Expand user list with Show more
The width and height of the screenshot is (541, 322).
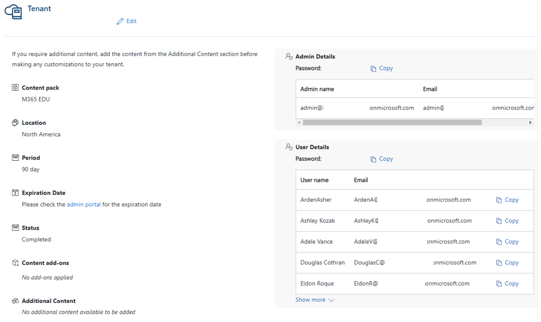tap(314, 300)
